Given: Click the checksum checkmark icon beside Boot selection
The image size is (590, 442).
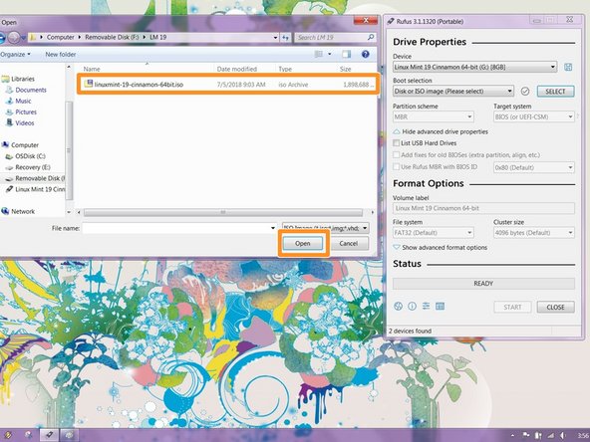Looking at the screenshot, I should click(525, 91).
